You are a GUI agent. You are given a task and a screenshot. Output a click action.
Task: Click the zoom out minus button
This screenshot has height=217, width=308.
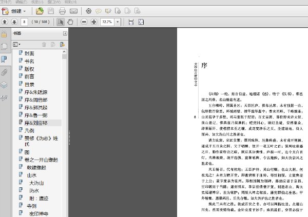point(84,22)
